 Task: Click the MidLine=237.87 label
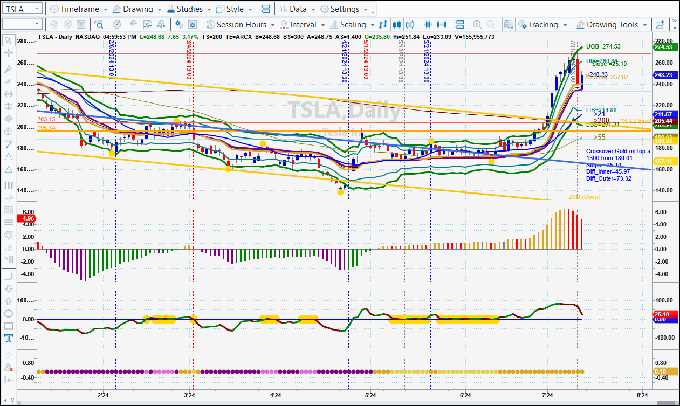[x=608, y=78]
